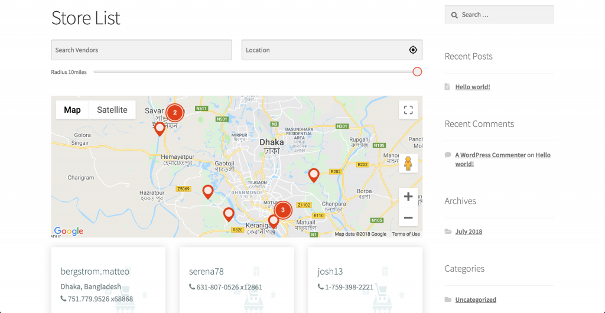The width and height of the screenshot is (605, 313).
Task: Open the July 2018 archive link
Action: (469, 232)
